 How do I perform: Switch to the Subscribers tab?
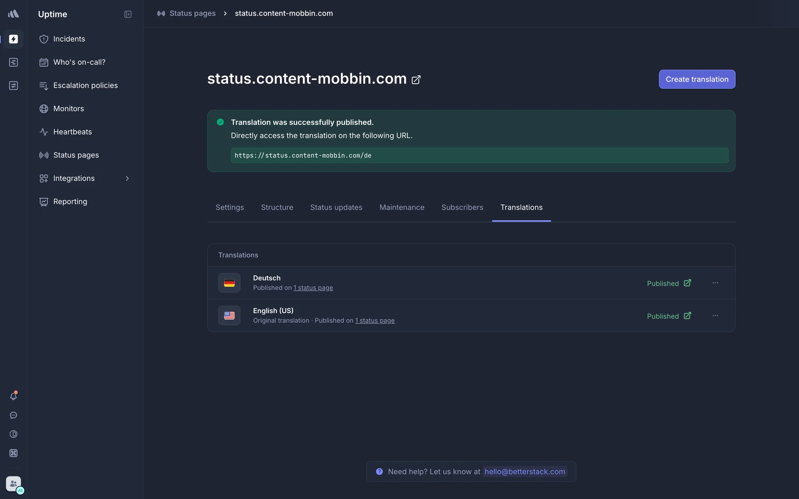point(462,208)
